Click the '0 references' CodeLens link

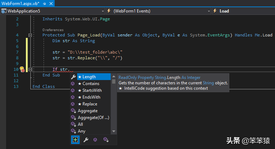coord(53,30)
